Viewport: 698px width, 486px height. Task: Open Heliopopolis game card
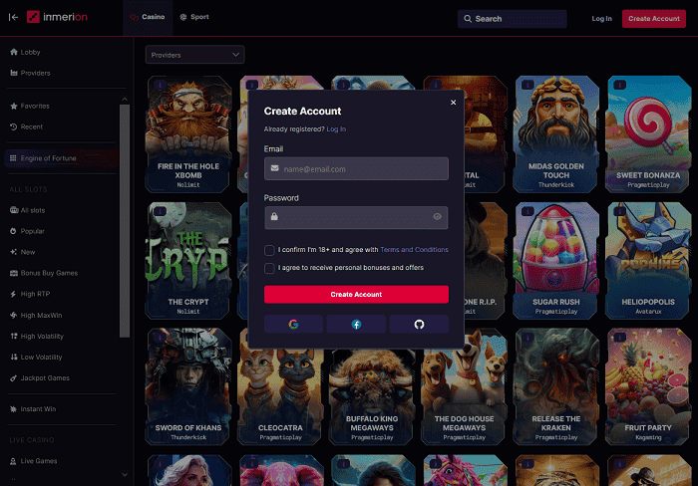(648, 261)
